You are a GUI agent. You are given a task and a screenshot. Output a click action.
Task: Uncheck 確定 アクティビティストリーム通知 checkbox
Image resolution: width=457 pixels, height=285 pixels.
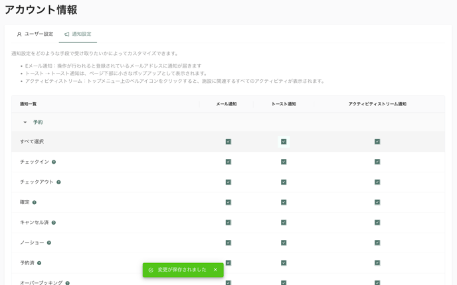tap(377, 202)
